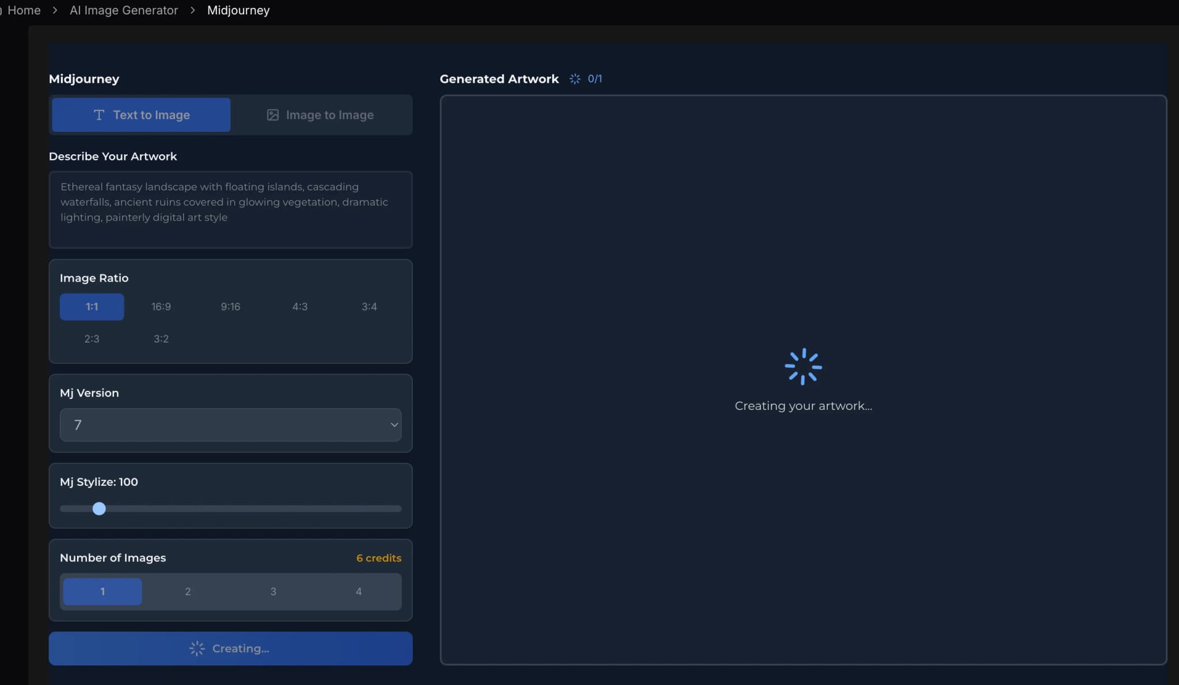Image resolution: width=1179 pixels, height=685 pixels.
Task: Click spinner icon next to Generated Artwork
Action: point(575,79)
